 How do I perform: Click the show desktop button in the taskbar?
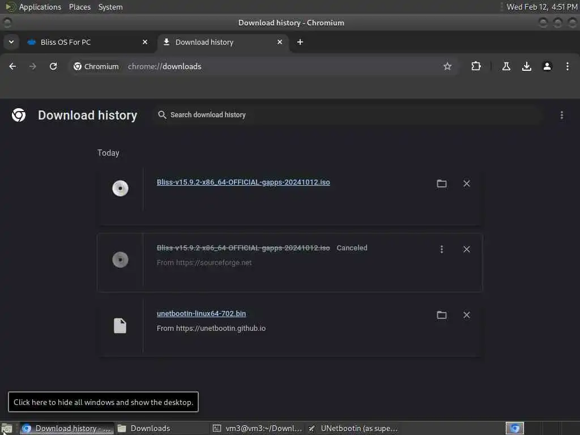click(x=7, y=428)
